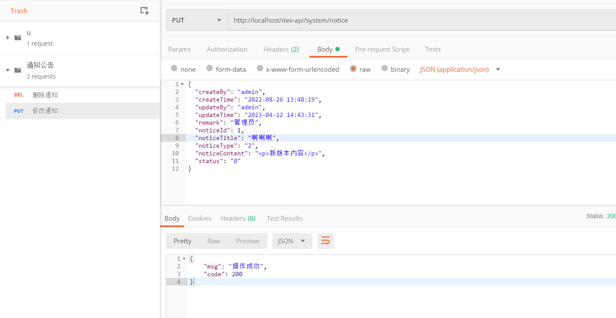Open the Headers (2) request tab
This screenshot has width=616, height=318.
coord(281,49)
